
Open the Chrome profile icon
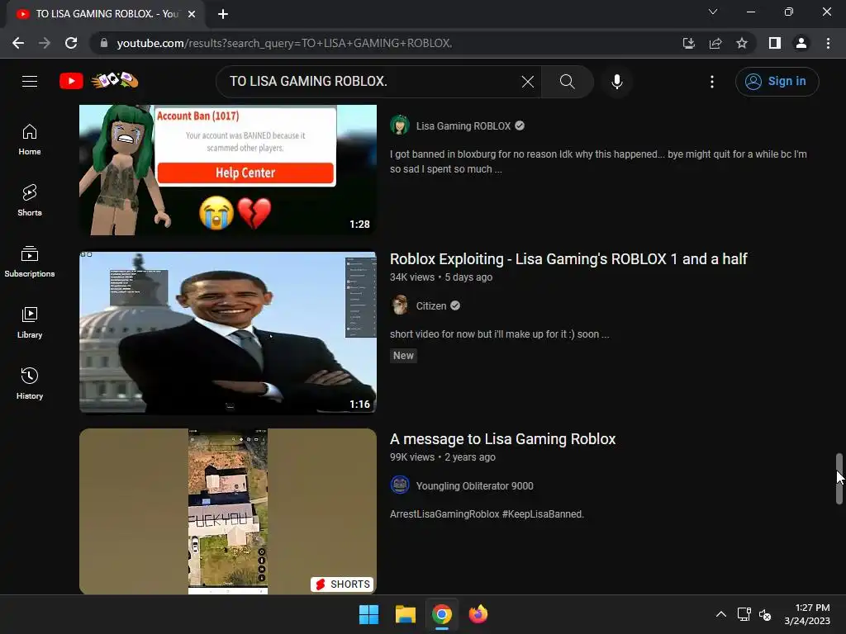[801, 43]
